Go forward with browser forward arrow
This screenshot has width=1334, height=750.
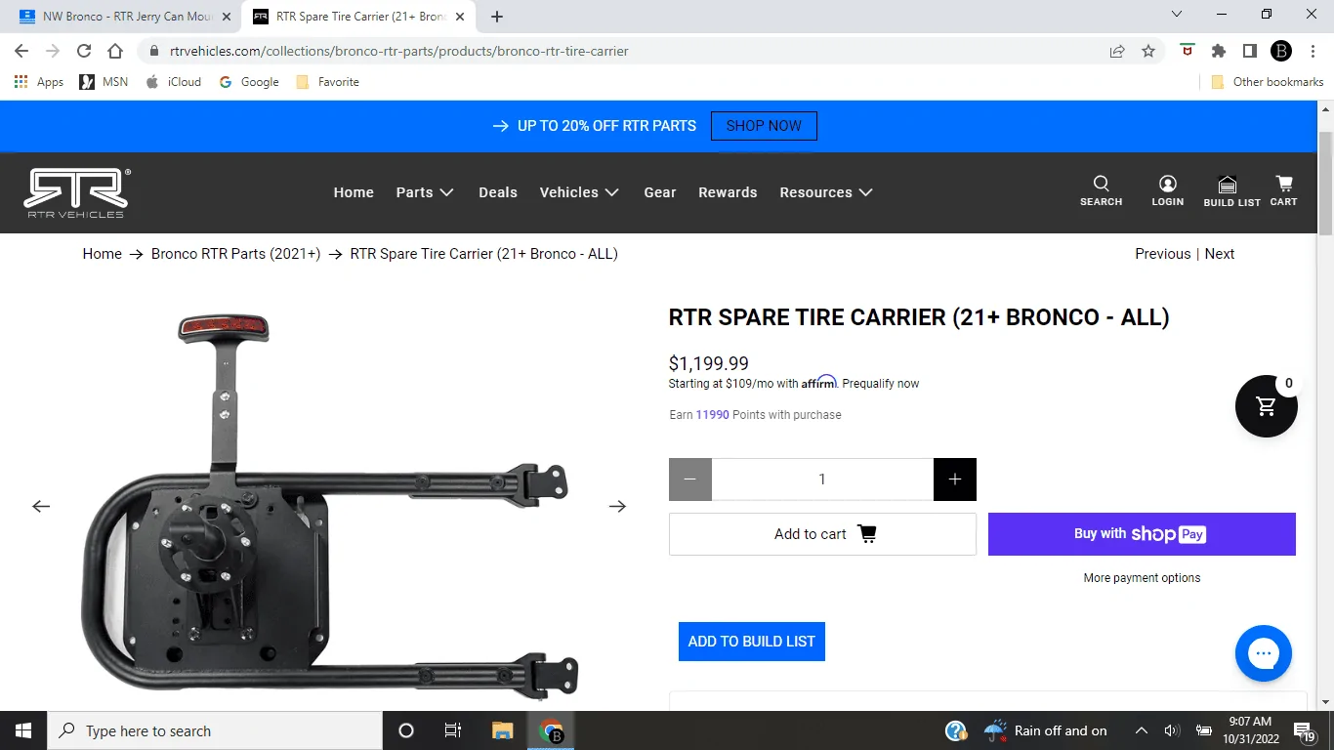point(53,51)
